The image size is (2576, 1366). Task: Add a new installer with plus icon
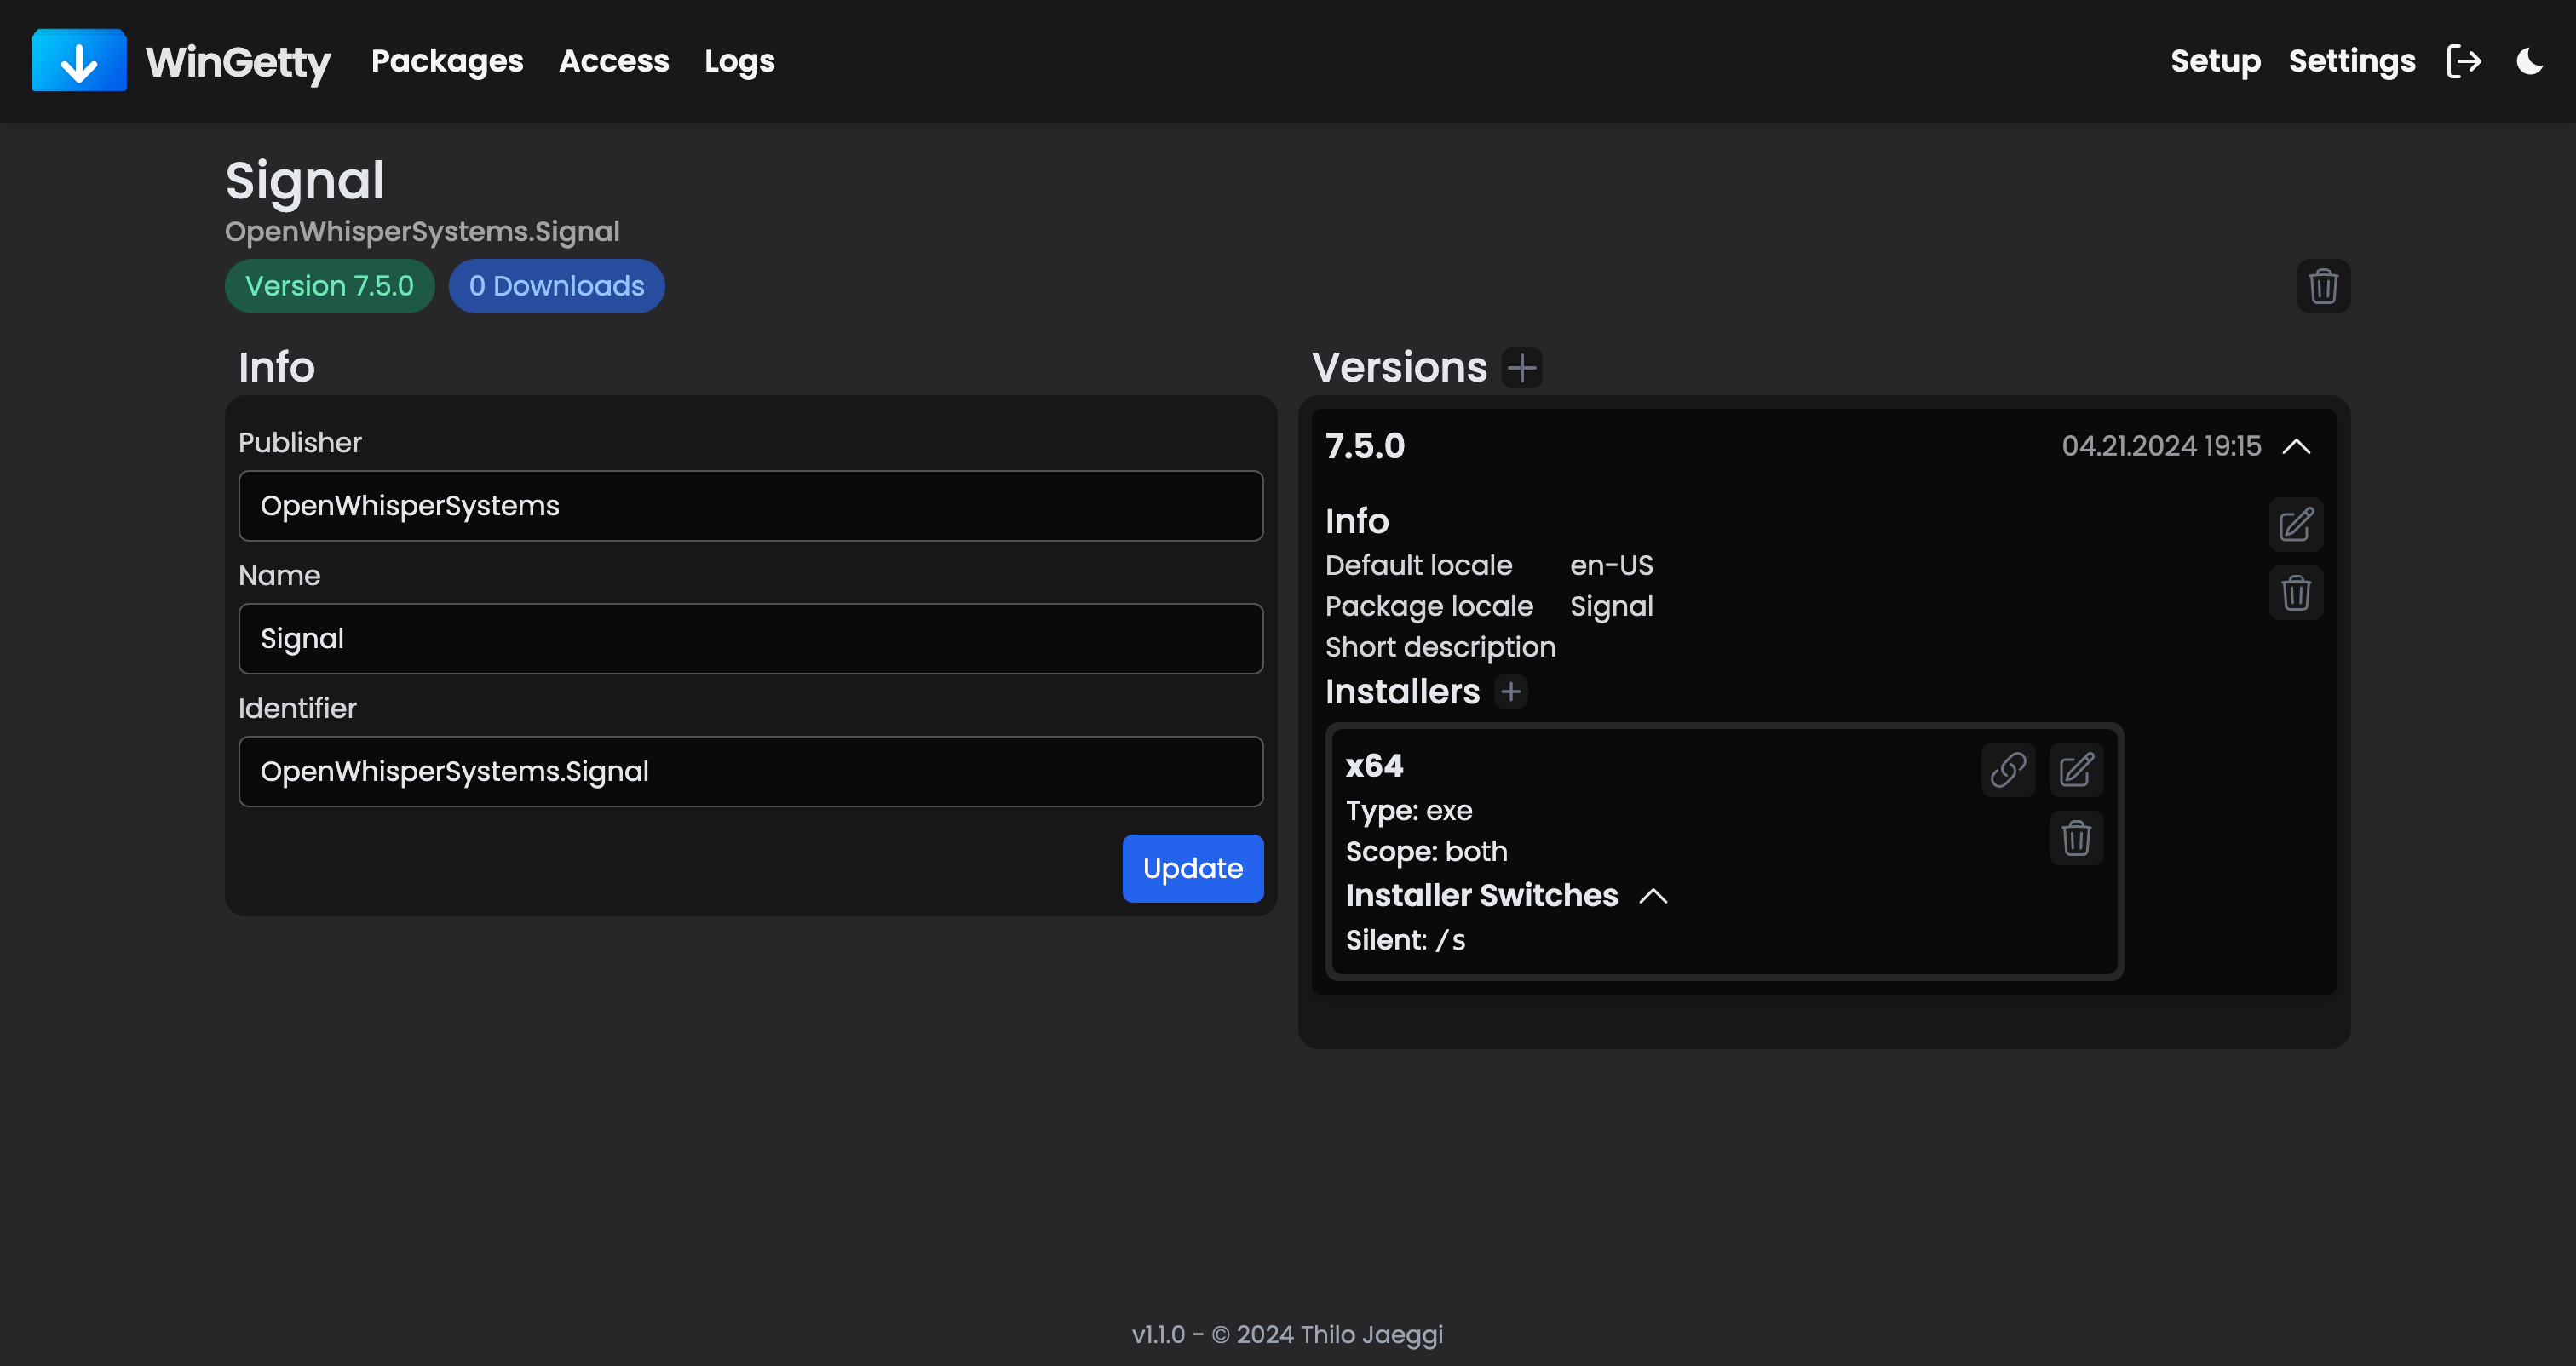click(1511, 691)
